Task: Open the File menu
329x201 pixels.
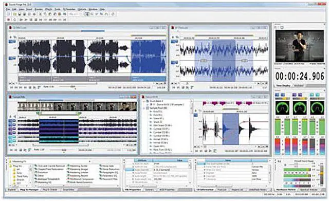Action: point(8,9)
